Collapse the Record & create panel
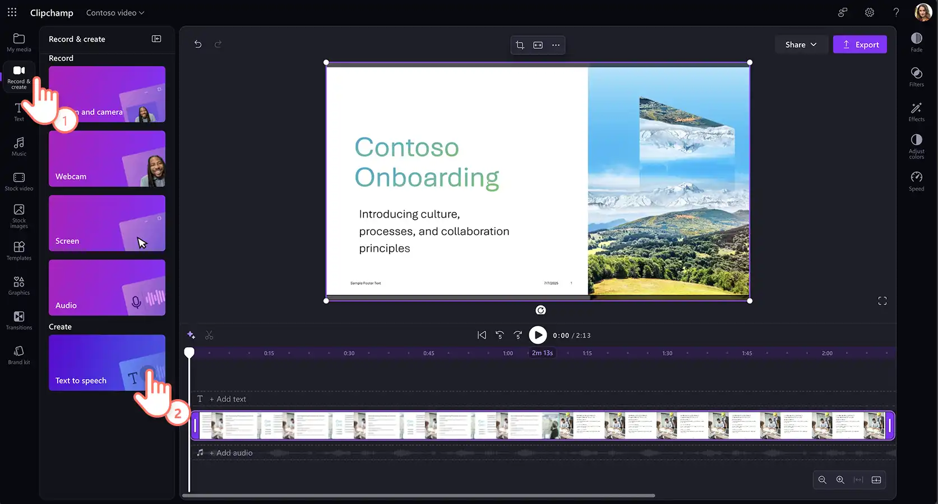This screenshot has width=938, height=504. pyautogui.click(x=156, y=39)
